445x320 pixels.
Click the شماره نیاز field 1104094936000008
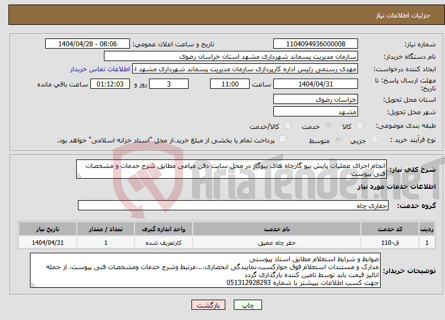[x=316, y=44]
